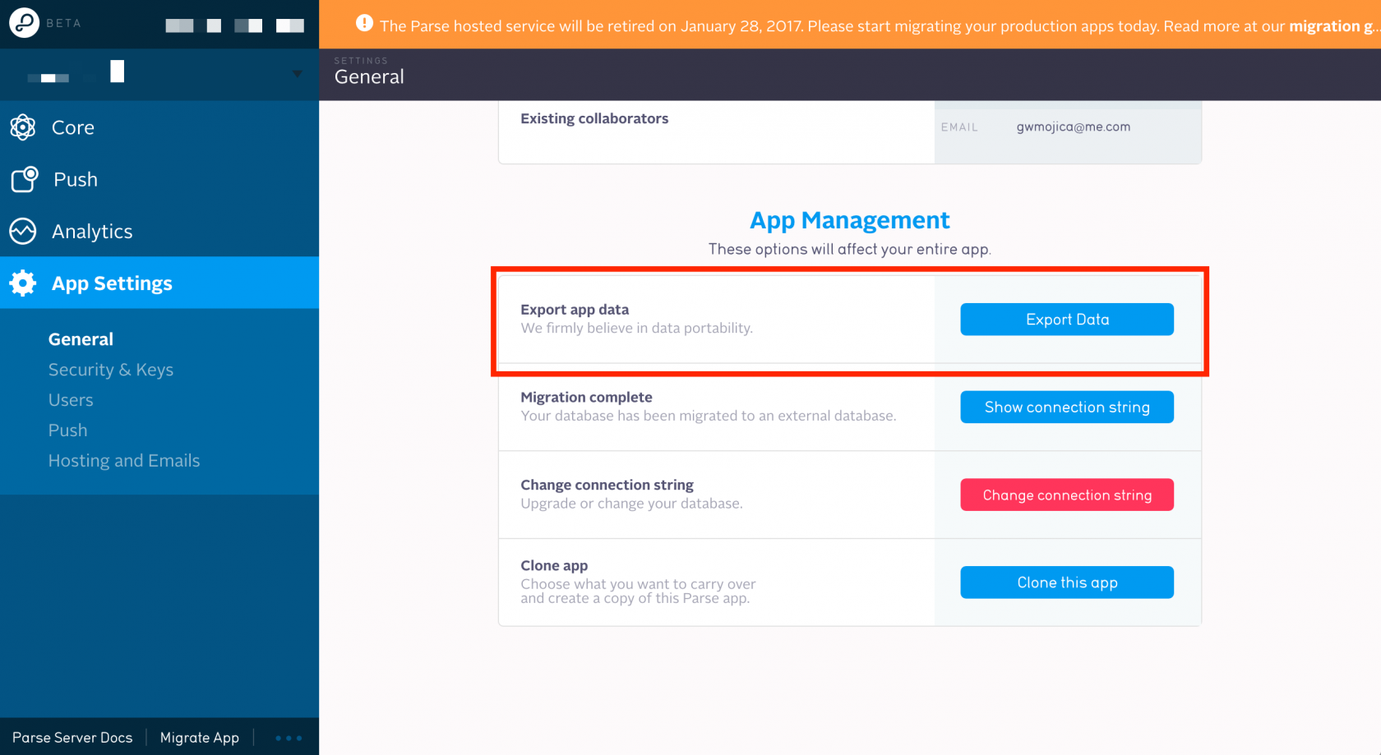Click the BETA label beside logo

(63, 23)
